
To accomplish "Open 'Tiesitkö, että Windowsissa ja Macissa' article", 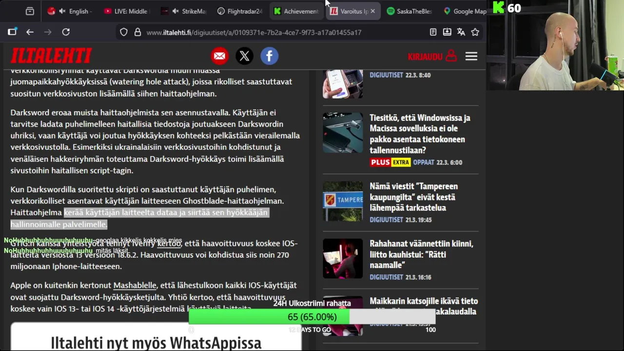I will (x=420, y=134).
